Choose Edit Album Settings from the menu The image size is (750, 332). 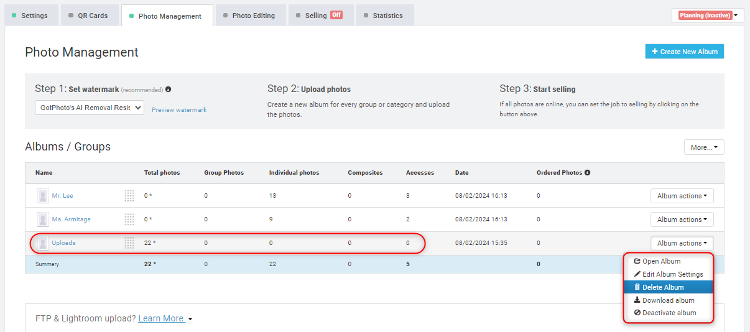[x=669, y=274]
